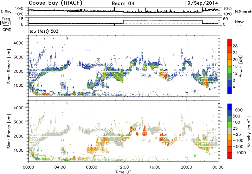Pick the bright blue bottom power colorbar segment
Image resolution: width=252 pixels, height=174 pixels.
coord(230,90)
